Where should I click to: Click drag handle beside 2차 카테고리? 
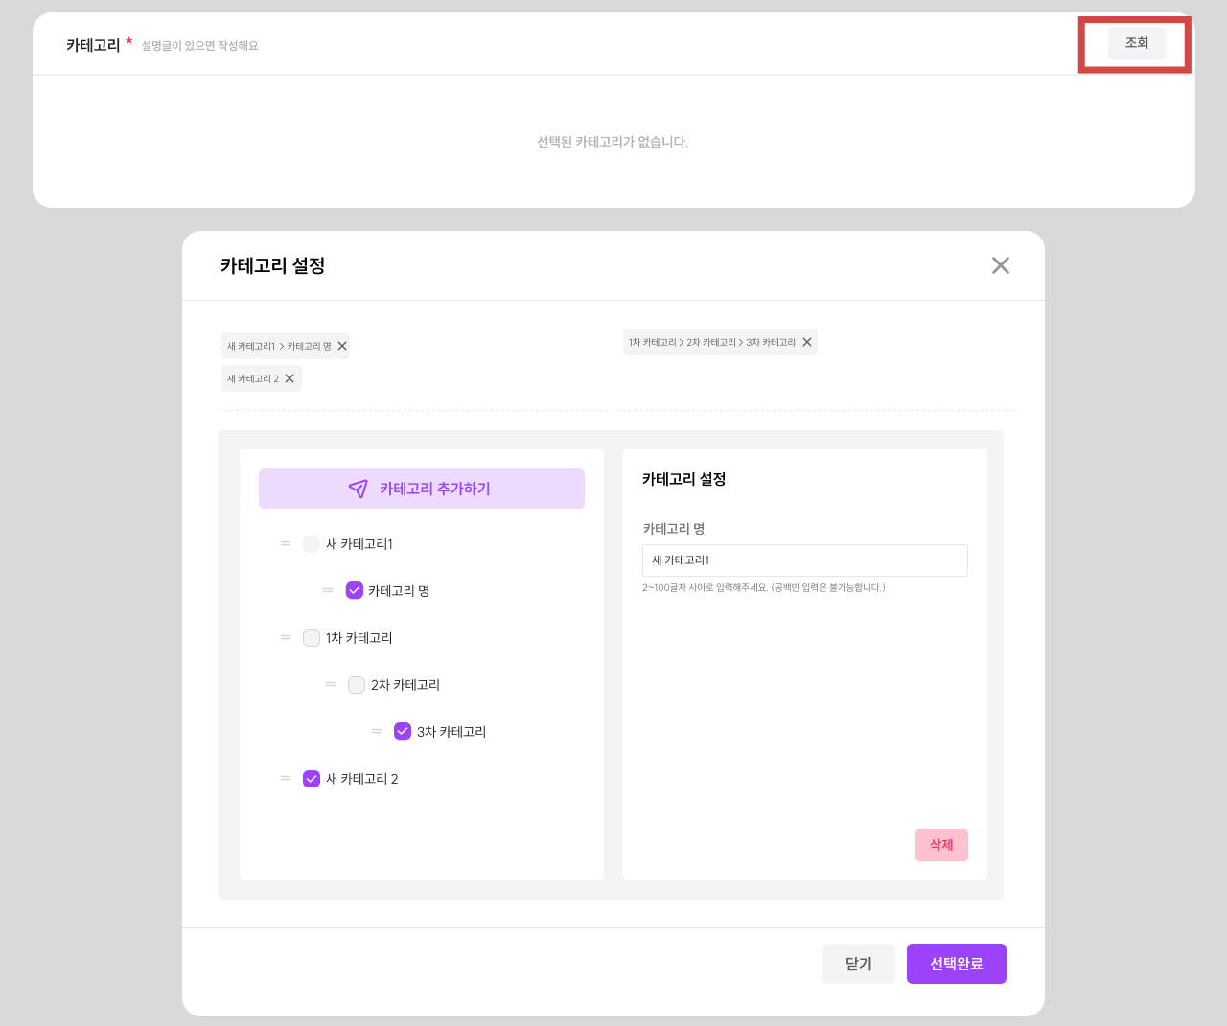tap(331, 684)
